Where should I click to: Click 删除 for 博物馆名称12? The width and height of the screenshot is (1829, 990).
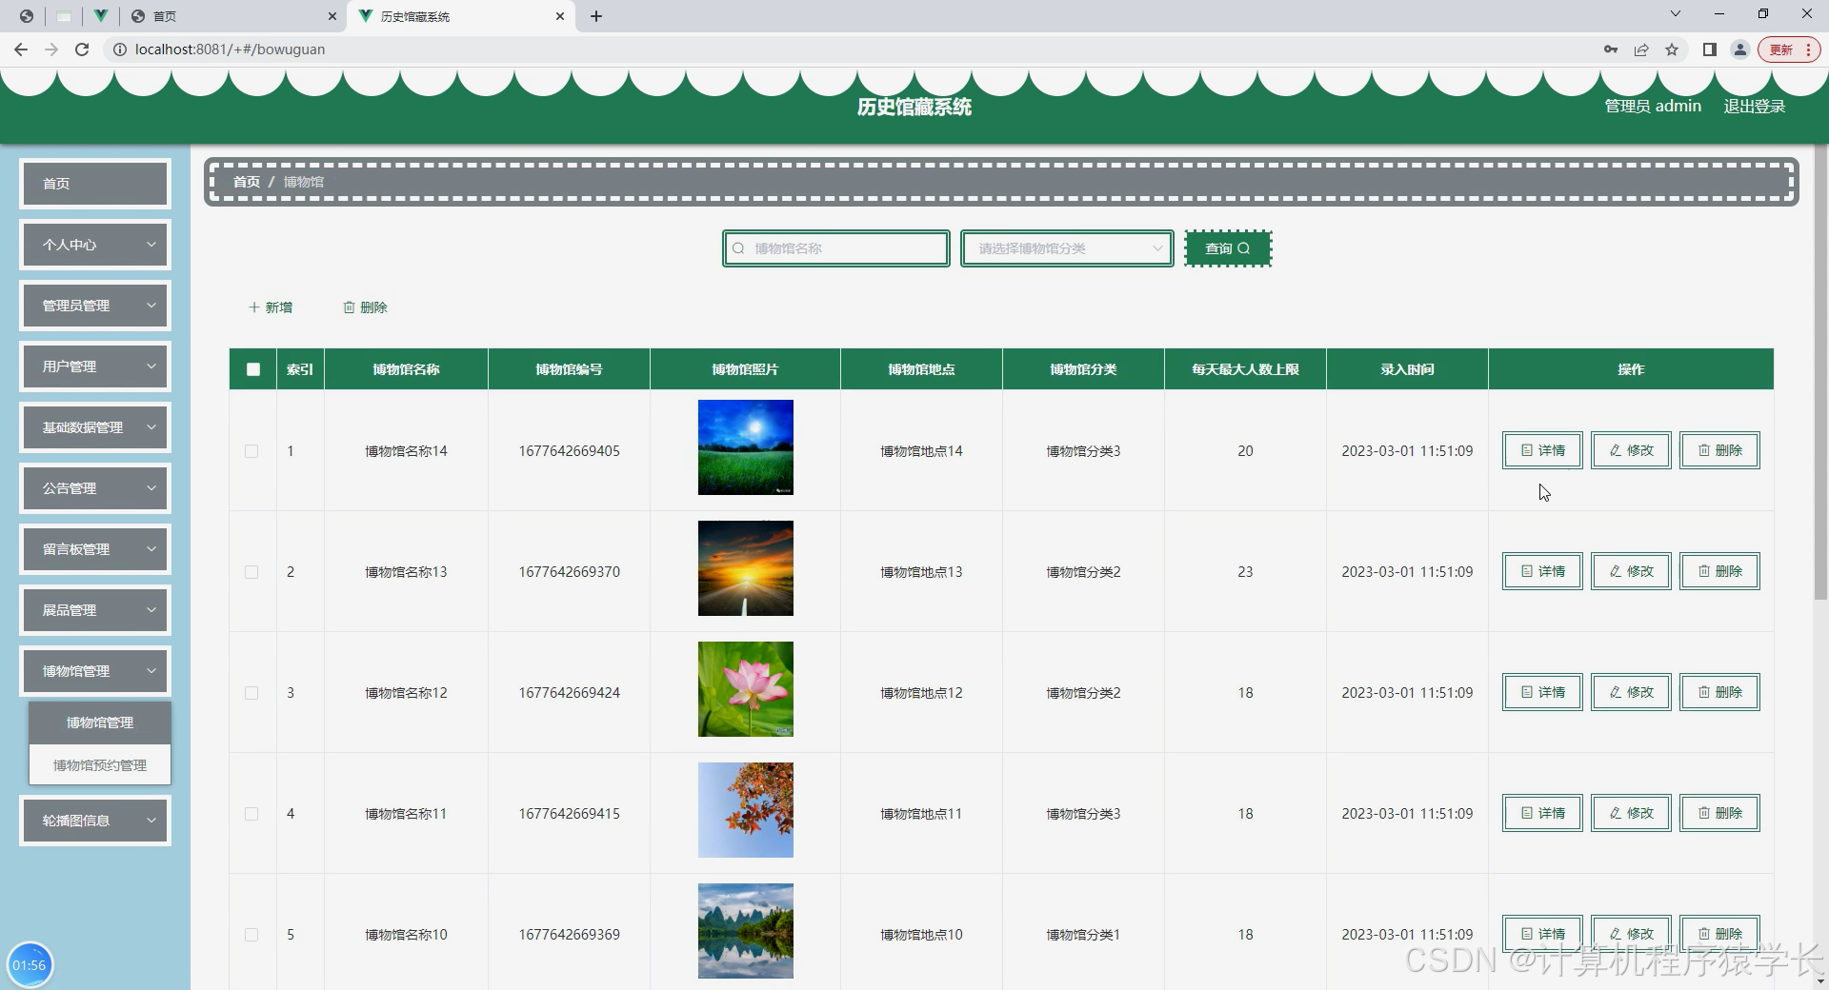click(x=1719, y=692)
